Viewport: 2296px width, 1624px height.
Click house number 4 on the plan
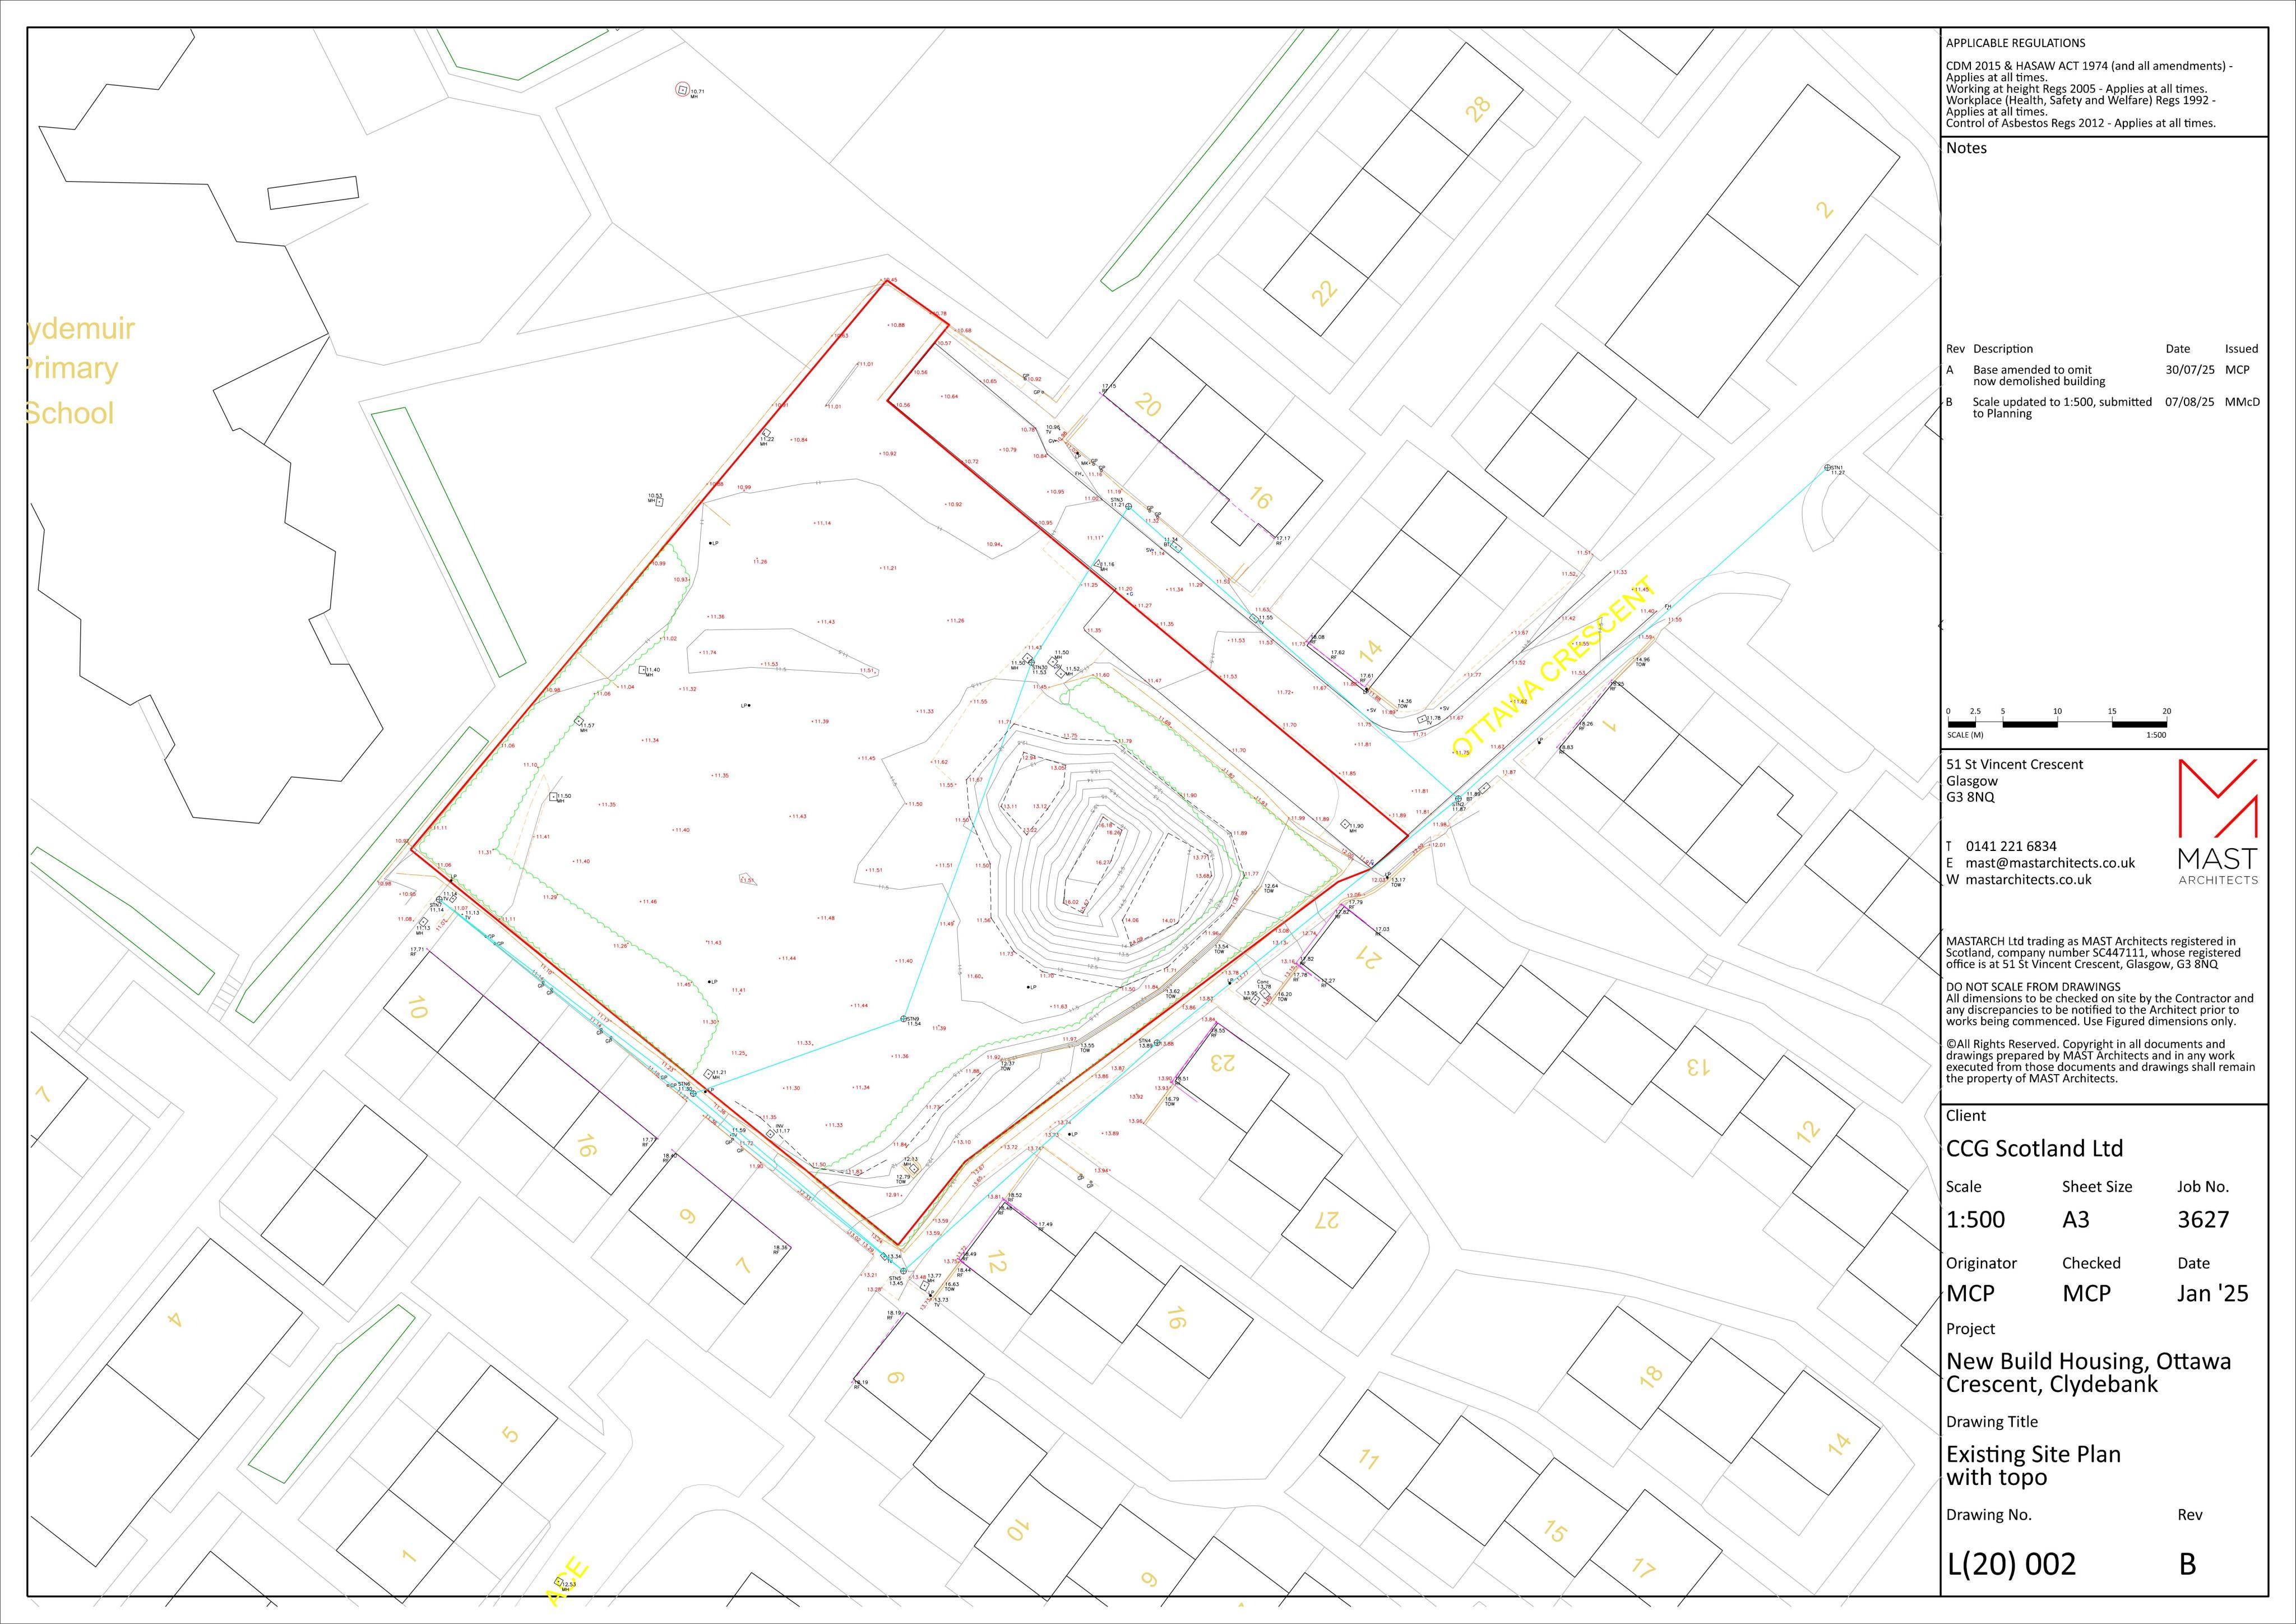175,1320
